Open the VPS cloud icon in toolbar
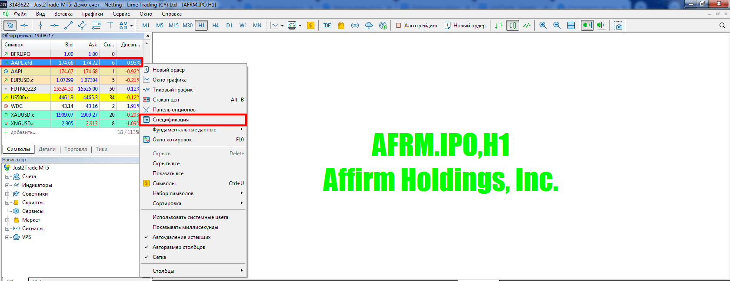Image resolution: width=730 pixels, height=281 pixels. (x=369, y=26)
